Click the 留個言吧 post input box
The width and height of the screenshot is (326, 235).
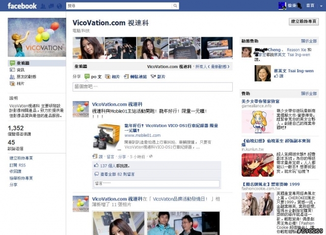(153, 87)
